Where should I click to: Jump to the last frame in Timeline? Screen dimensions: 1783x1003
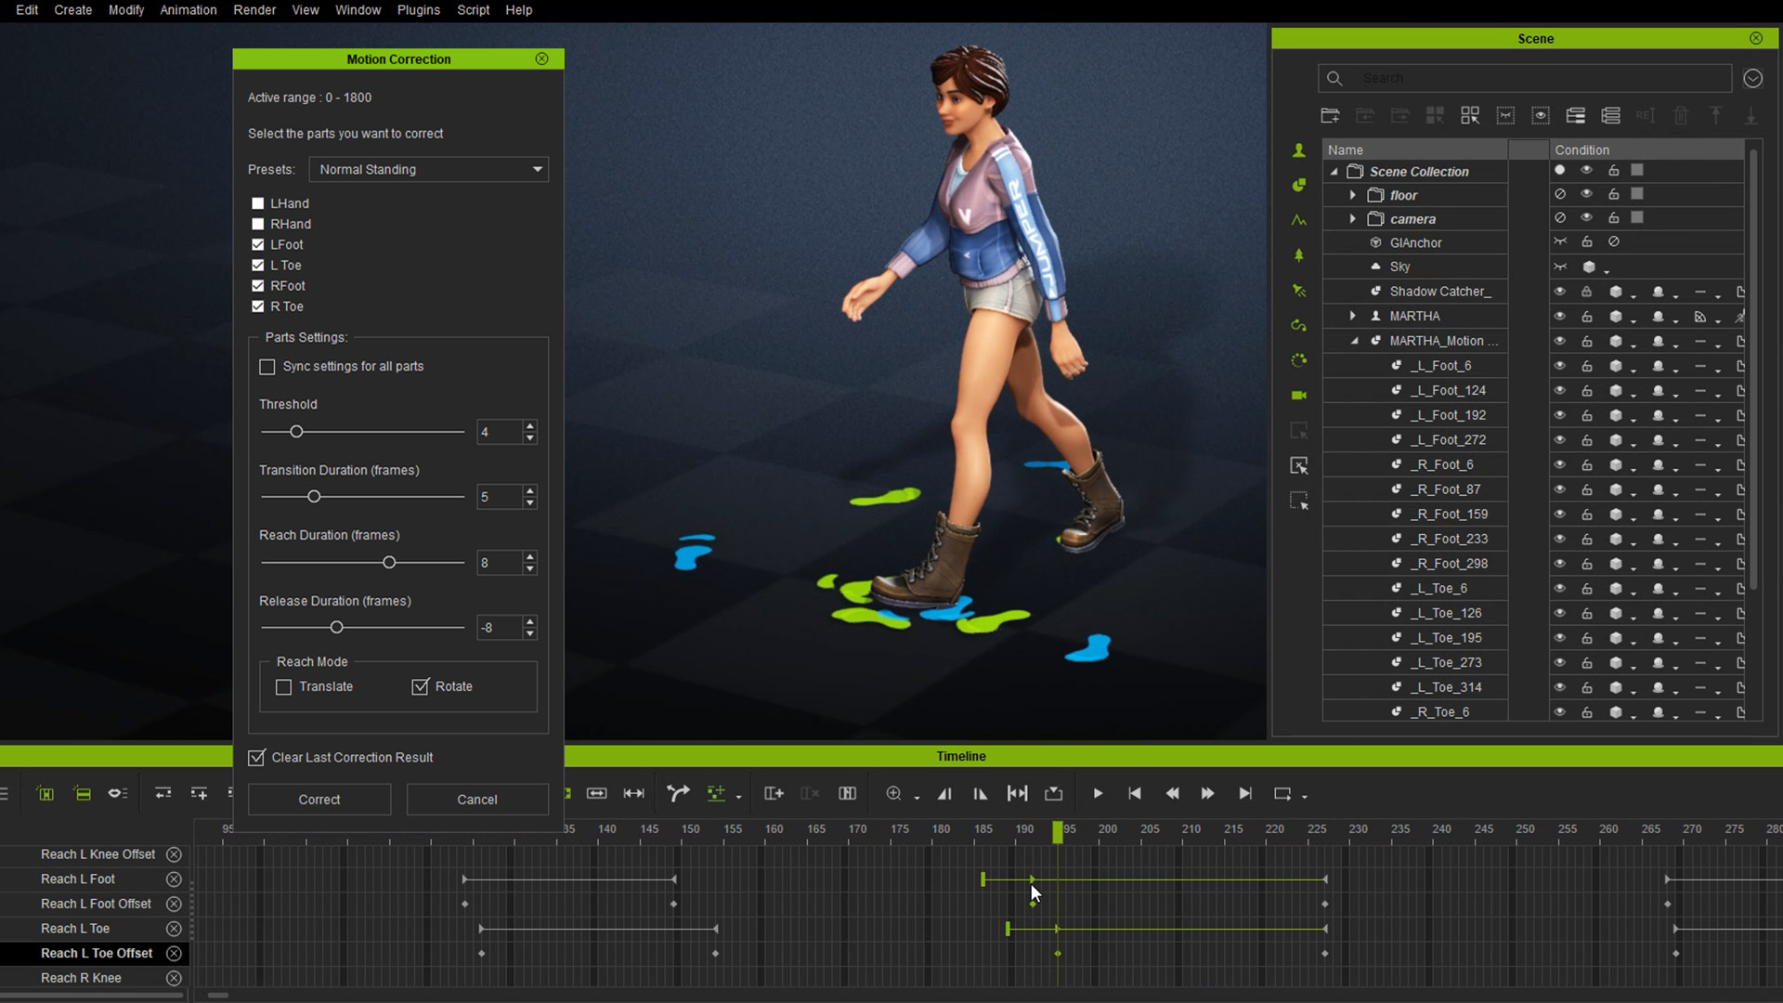click(x=1245, y=794)
